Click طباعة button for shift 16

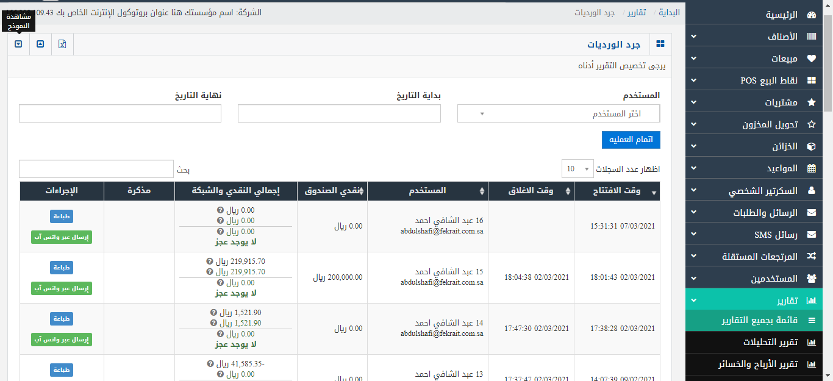61,216
